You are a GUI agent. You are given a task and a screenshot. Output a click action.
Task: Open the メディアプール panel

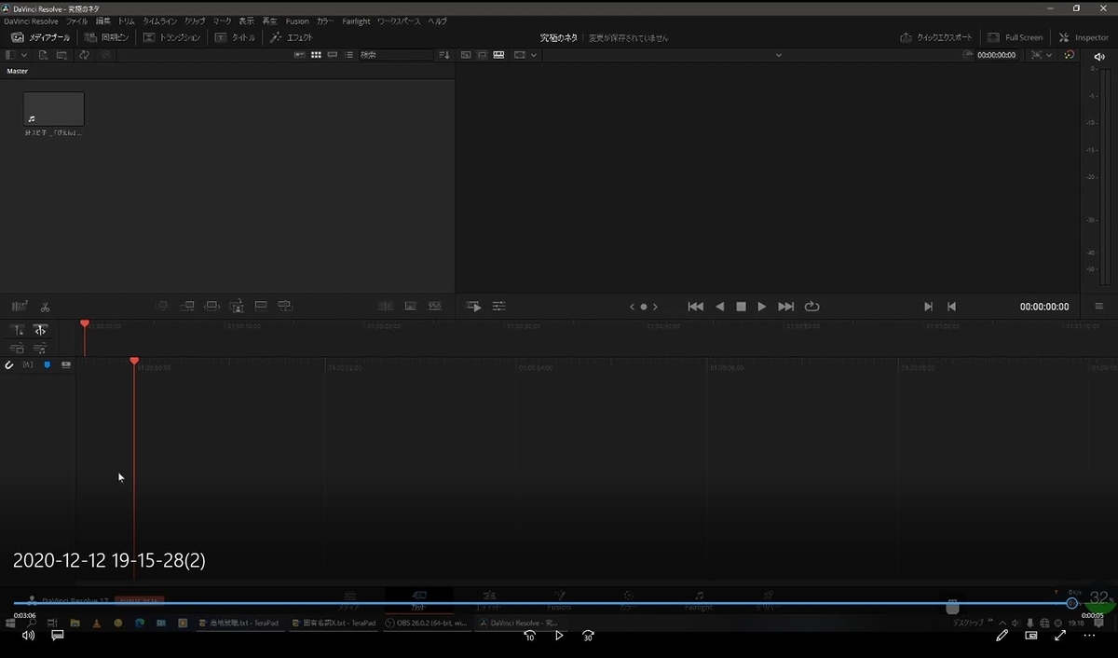point(40,37)
